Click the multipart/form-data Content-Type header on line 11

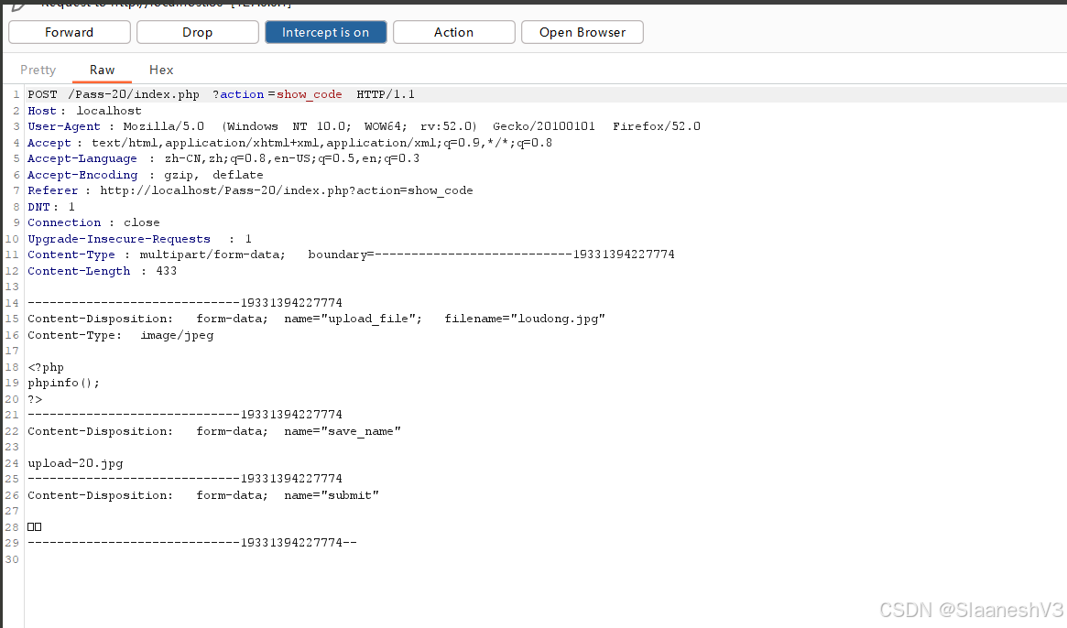(351, 254)
